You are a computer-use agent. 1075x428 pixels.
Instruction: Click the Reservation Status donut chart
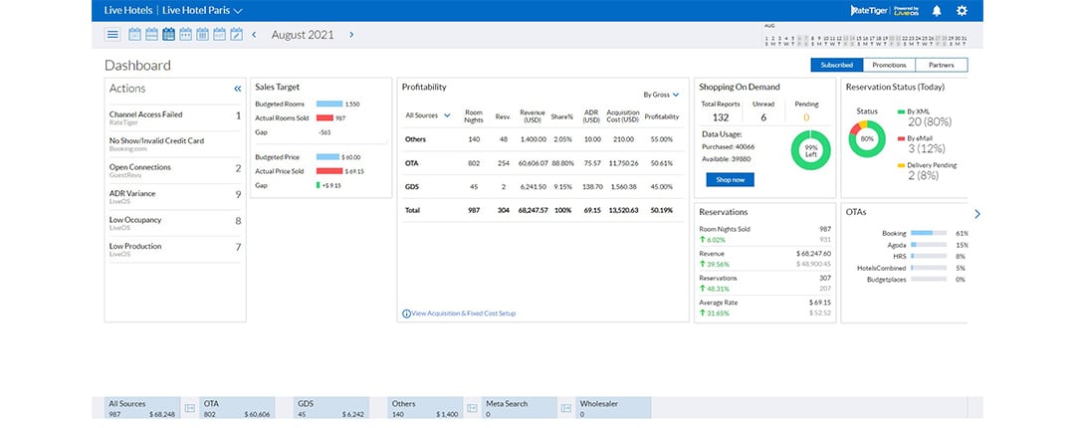click(867, 138)
